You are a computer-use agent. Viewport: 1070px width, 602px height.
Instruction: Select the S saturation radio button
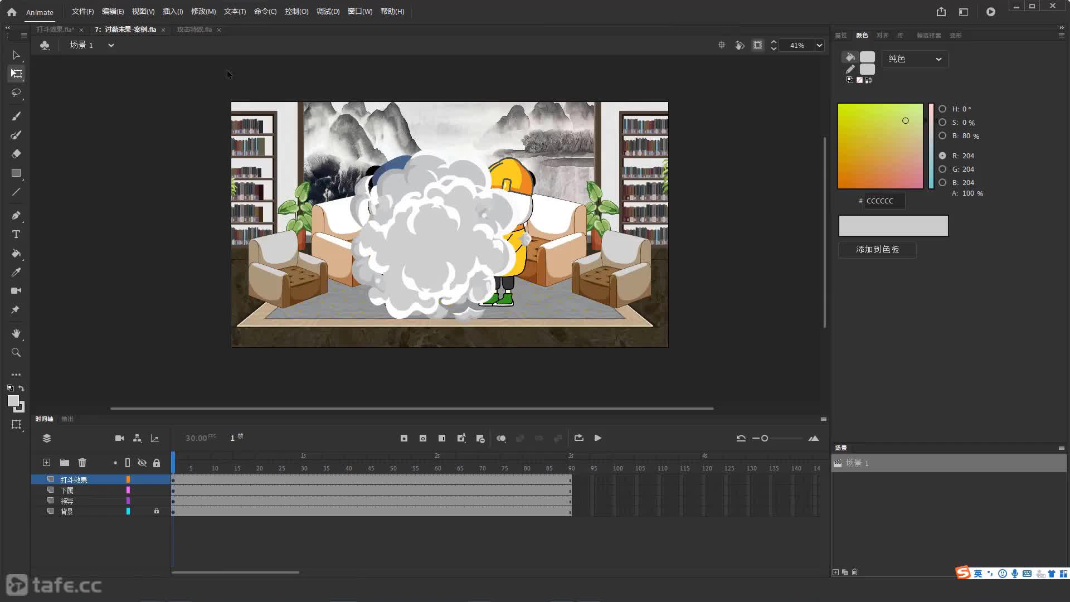click(942, 123)
